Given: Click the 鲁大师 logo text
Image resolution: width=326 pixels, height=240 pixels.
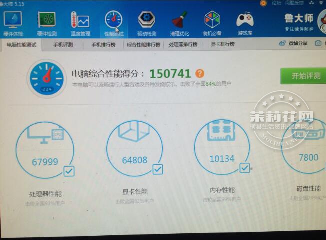Looking at the screenshot, I should [299, 18].
